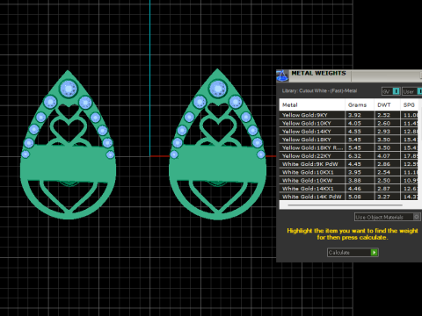Click the 4.07 DWT value
The height and width of the screenshot is (316, 422).
[x=383, y=156]
